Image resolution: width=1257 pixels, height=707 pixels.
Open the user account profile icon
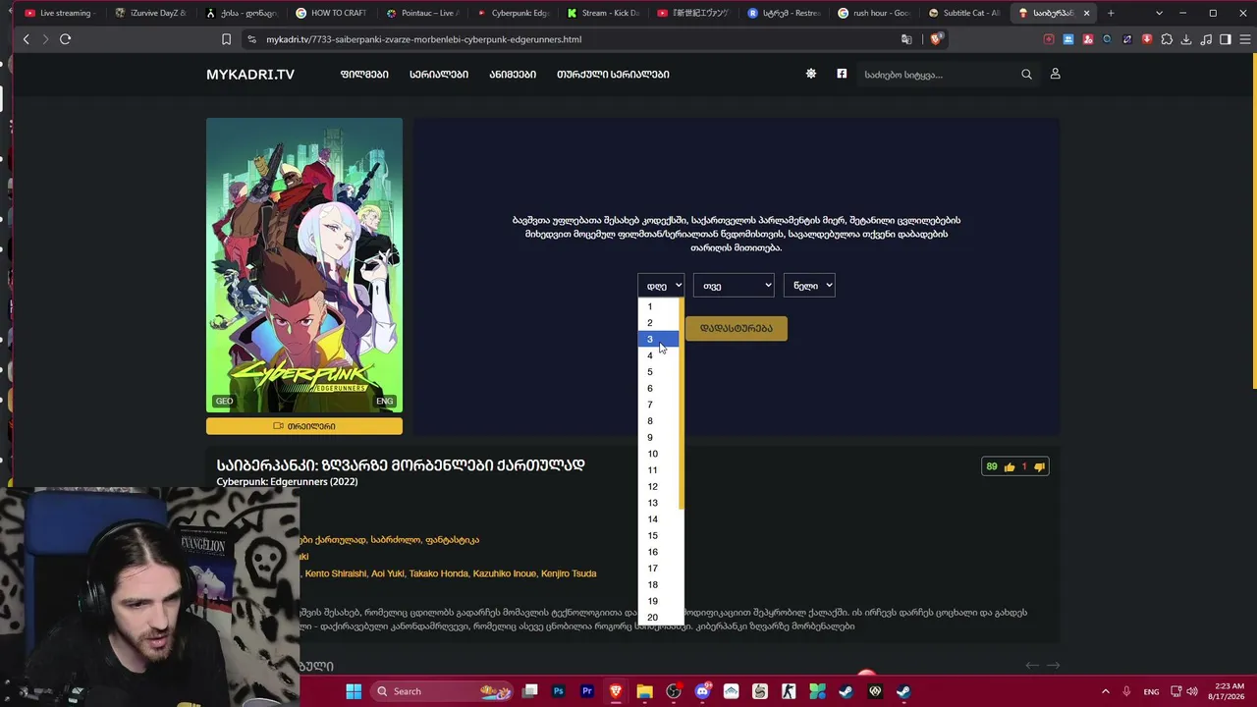point(1056,74)
